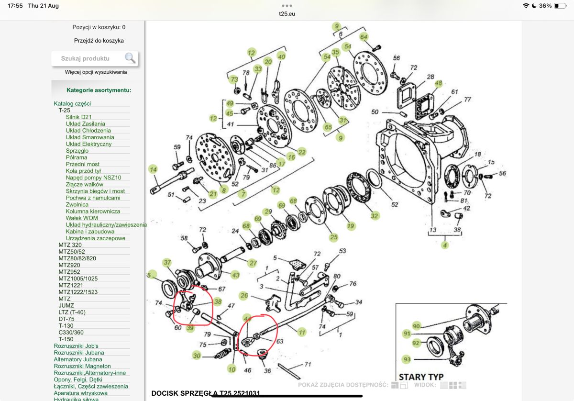Open the T-25 tractor category
This screenshot has width=574, height=401.
click(x=65, y=110)
